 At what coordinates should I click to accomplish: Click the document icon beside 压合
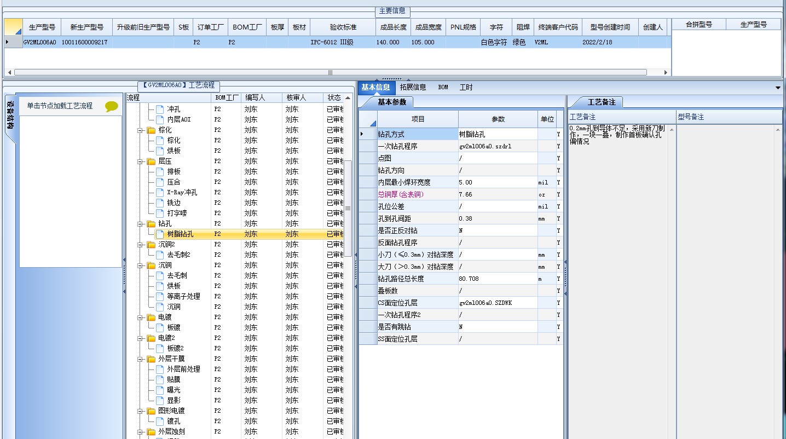tap(160, 182)
